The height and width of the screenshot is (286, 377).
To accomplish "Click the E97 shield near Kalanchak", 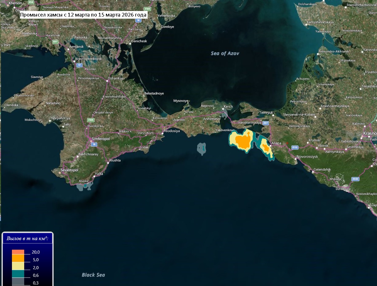I will pyautogui.click(x=55, y=41).
